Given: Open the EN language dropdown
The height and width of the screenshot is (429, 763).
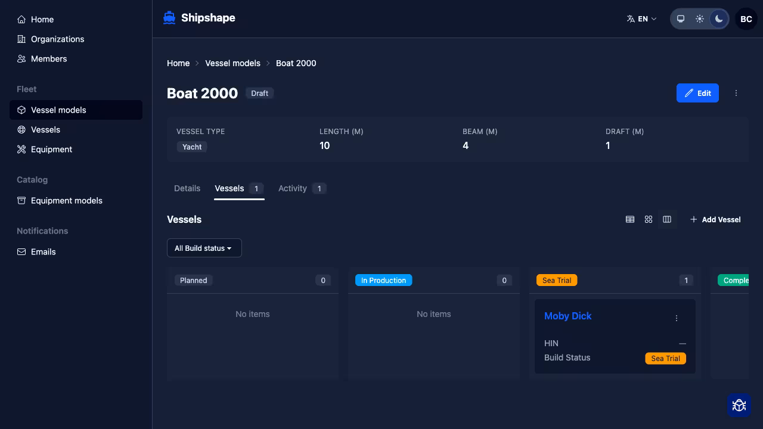Looking at the screenshot, I should click(x=641, y=19).
